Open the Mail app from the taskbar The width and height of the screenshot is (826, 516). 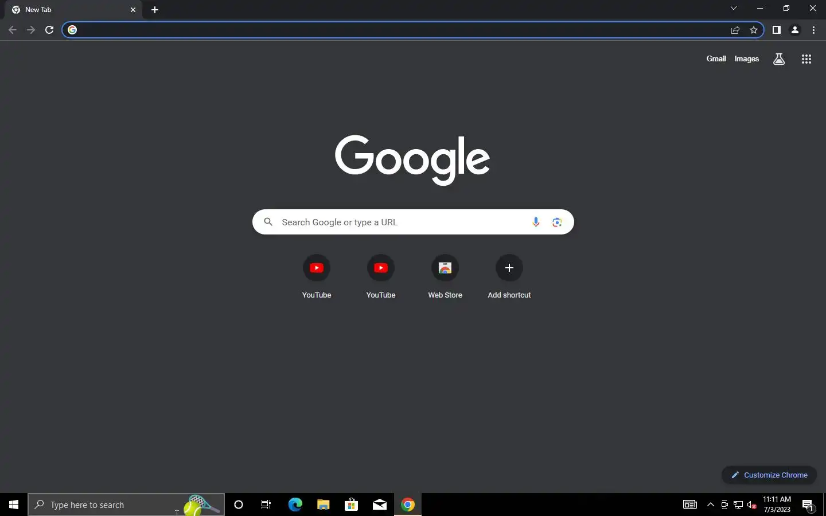[x=379, y=505]
